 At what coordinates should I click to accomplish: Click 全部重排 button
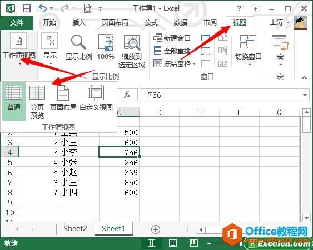click(172, 51)
